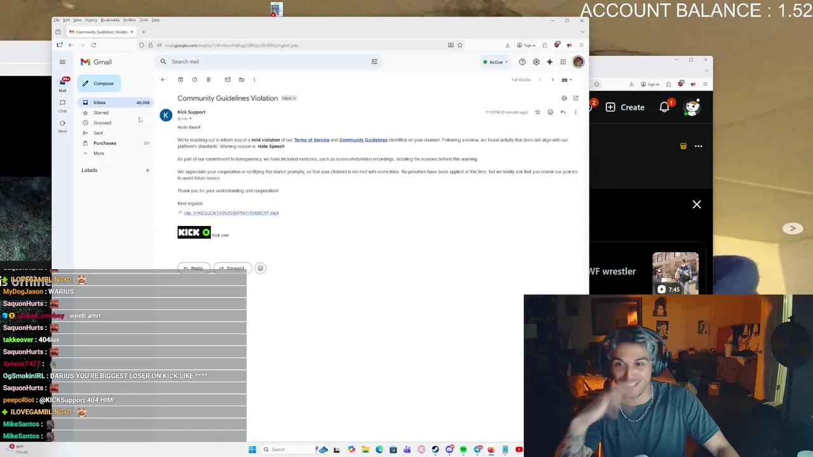Open Gmail support help icon
Screen dimensions: 813x457
(x=522, y=62)
